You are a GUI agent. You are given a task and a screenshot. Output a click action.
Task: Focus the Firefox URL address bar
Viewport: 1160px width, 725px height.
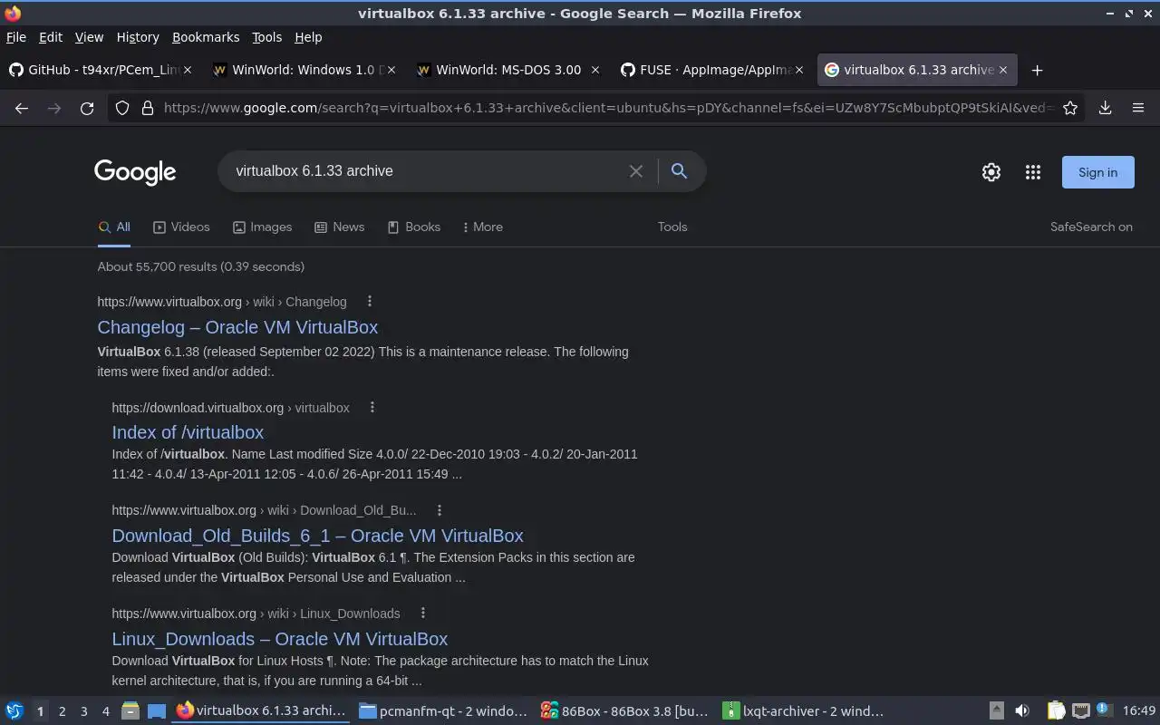pyautogui.click(x=607, y=108)
